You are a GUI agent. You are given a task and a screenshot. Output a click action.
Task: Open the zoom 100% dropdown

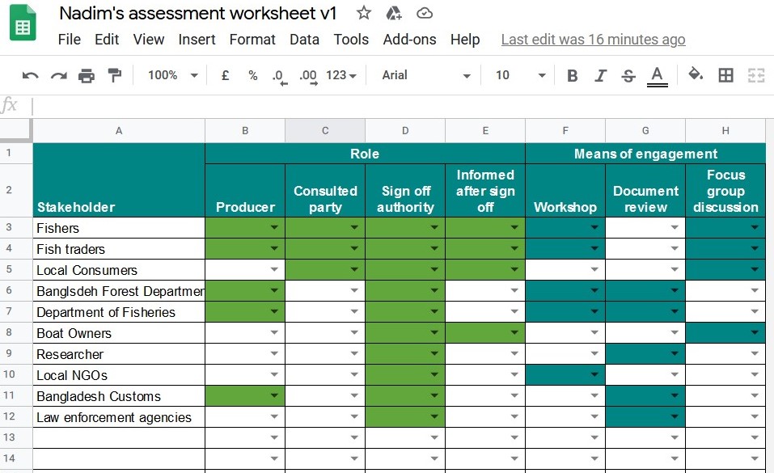tap(172, 75)
